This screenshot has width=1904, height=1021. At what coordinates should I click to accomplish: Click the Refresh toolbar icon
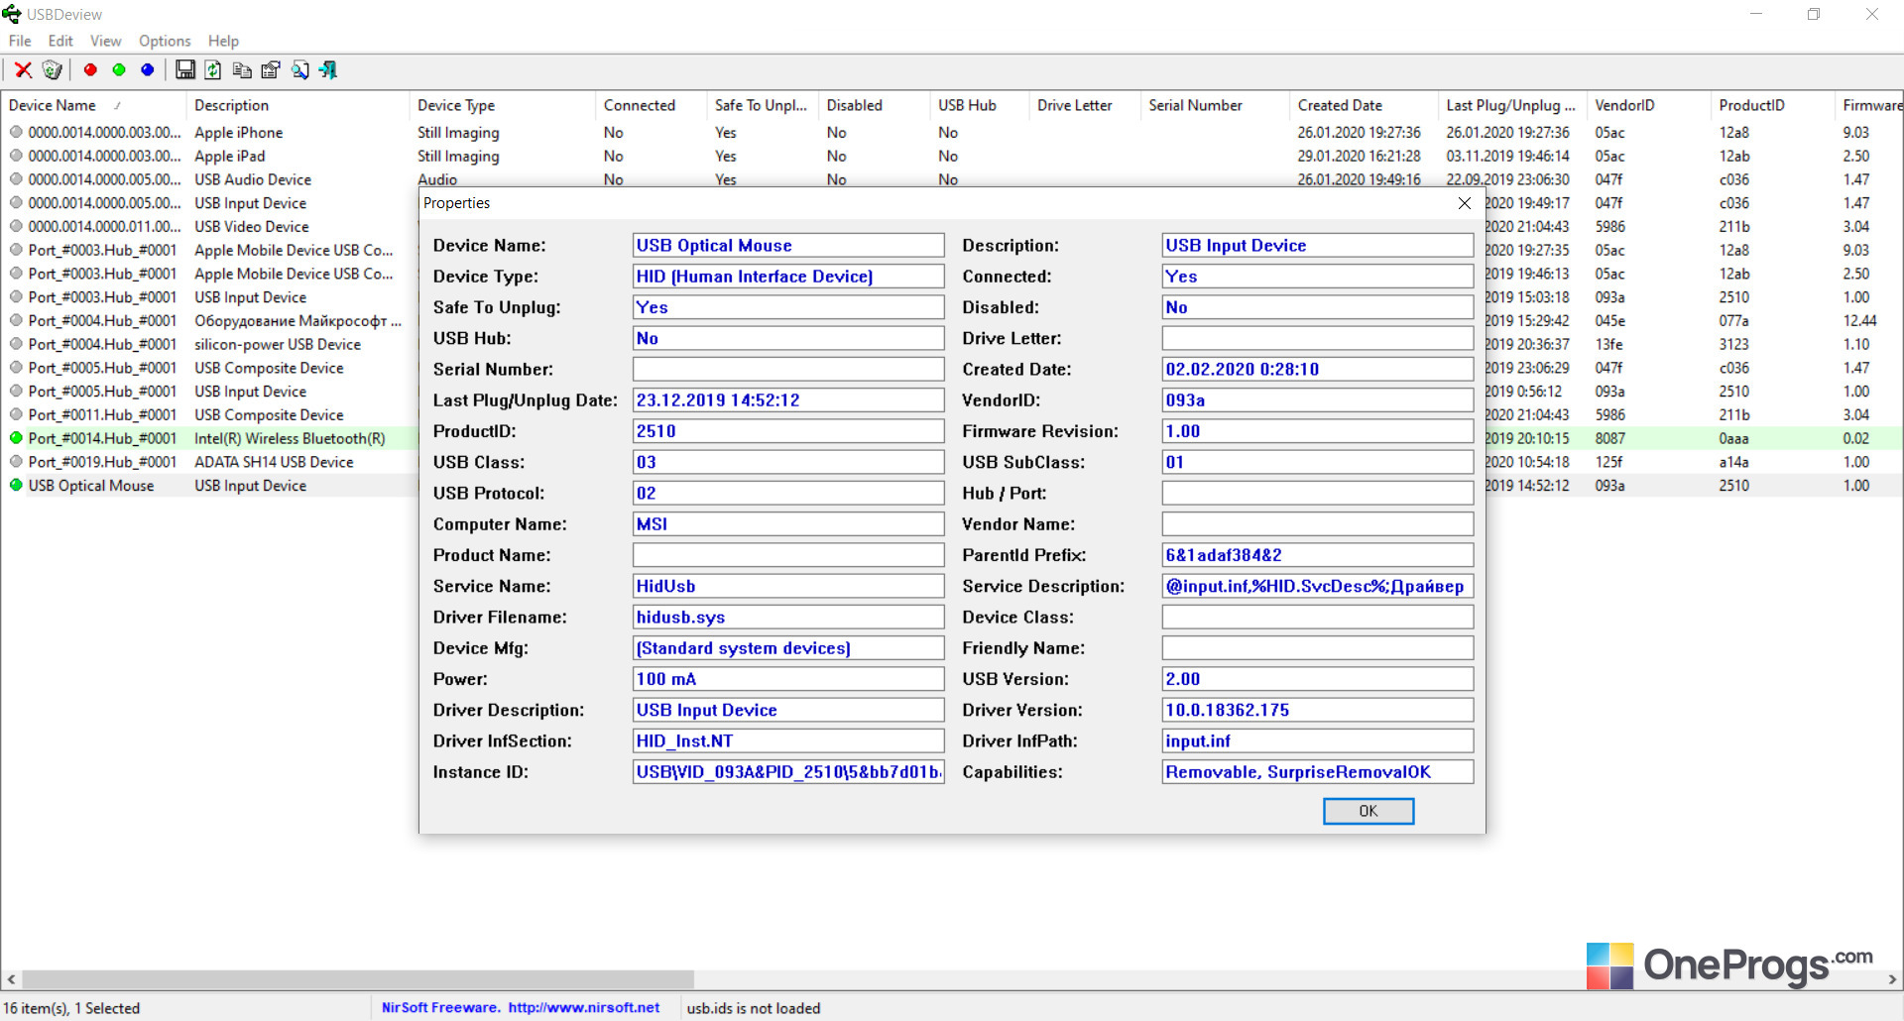[x=213, y=69]
